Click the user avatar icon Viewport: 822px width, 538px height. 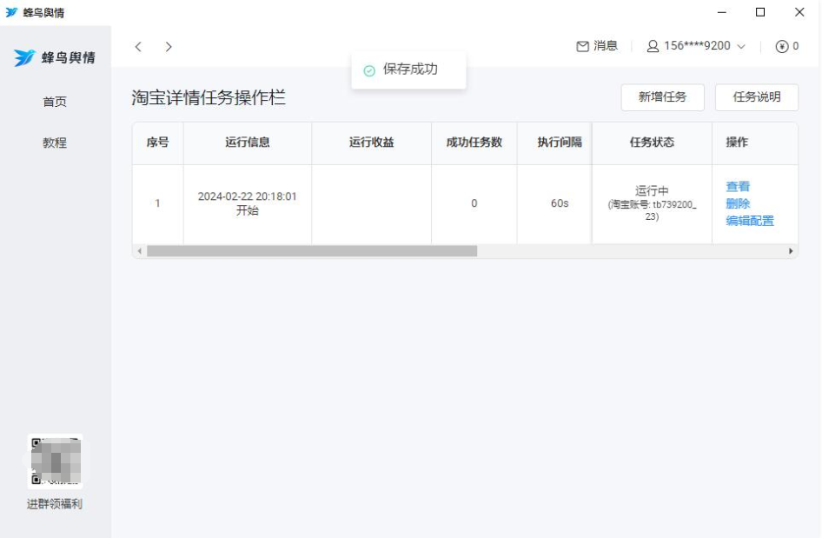tap(653, 46)
